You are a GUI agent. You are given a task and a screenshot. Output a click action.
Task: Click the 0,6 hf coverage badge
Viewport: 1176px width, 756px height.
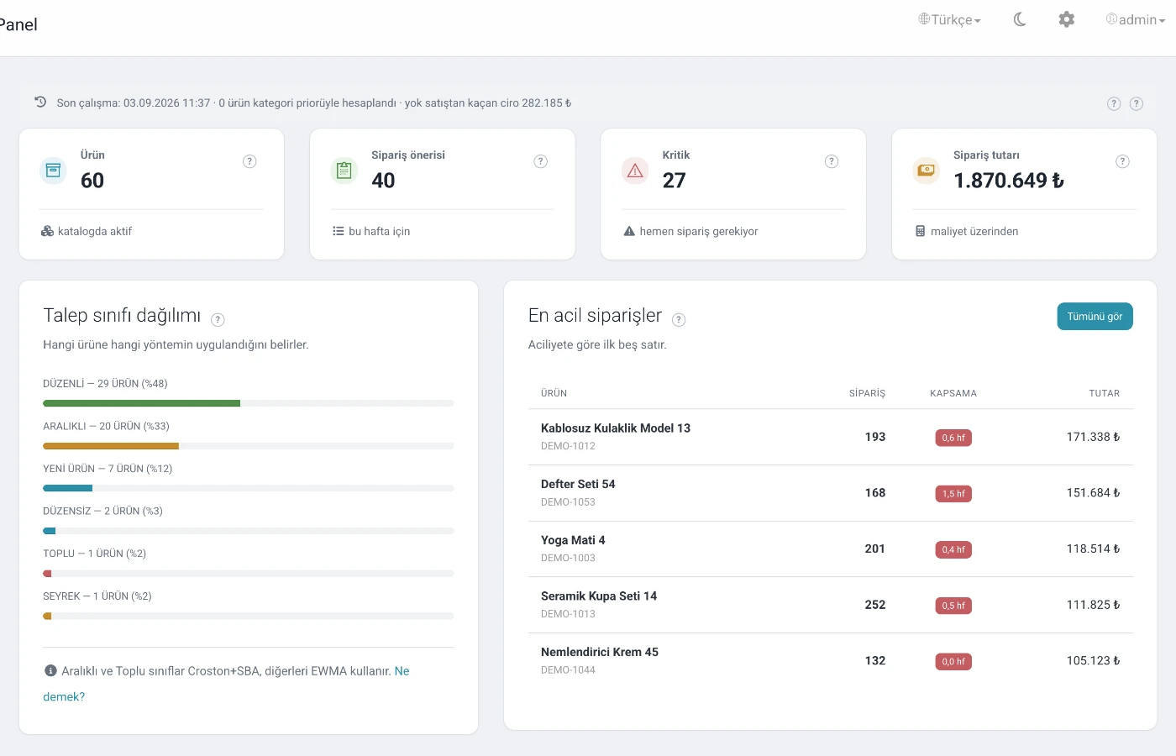pyautogui.click(x=953, y=438)
